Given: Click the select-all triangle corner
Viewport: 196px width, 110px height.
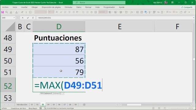Looking at the screenshot, I should pyautogui.click(x=10, y=27).
